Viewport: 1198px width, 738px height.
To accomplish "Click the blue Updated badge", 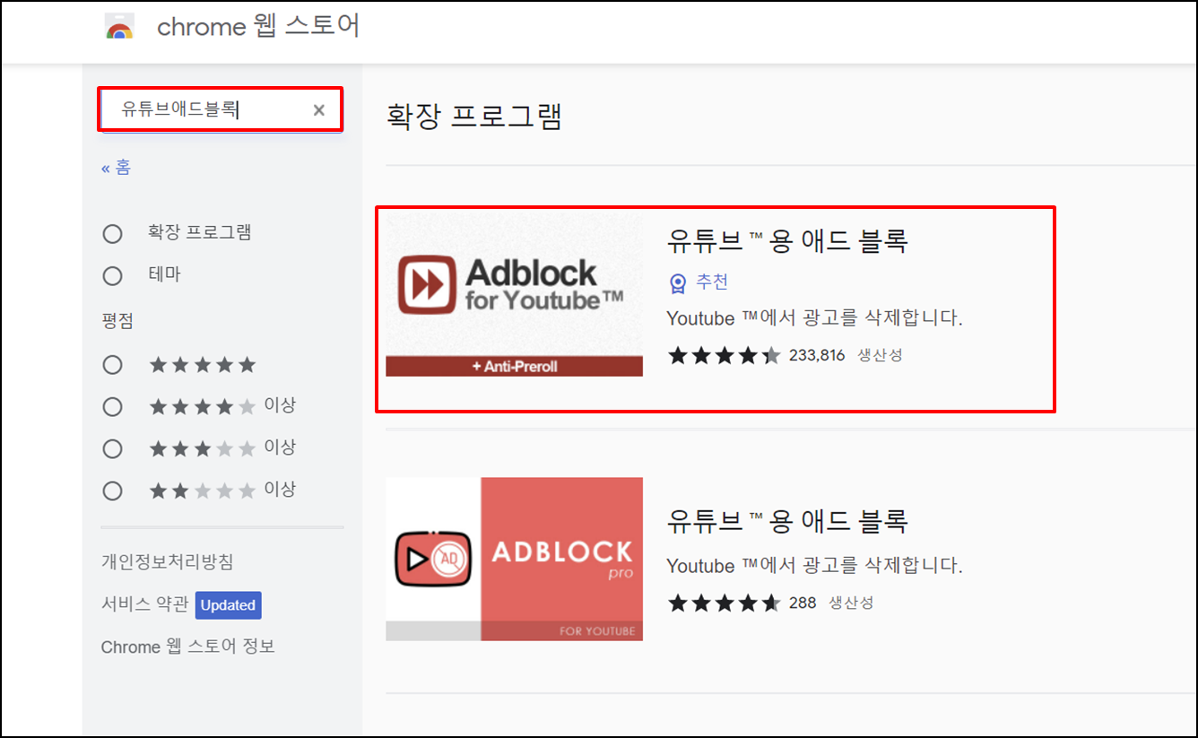I will (x=228, y=605).
